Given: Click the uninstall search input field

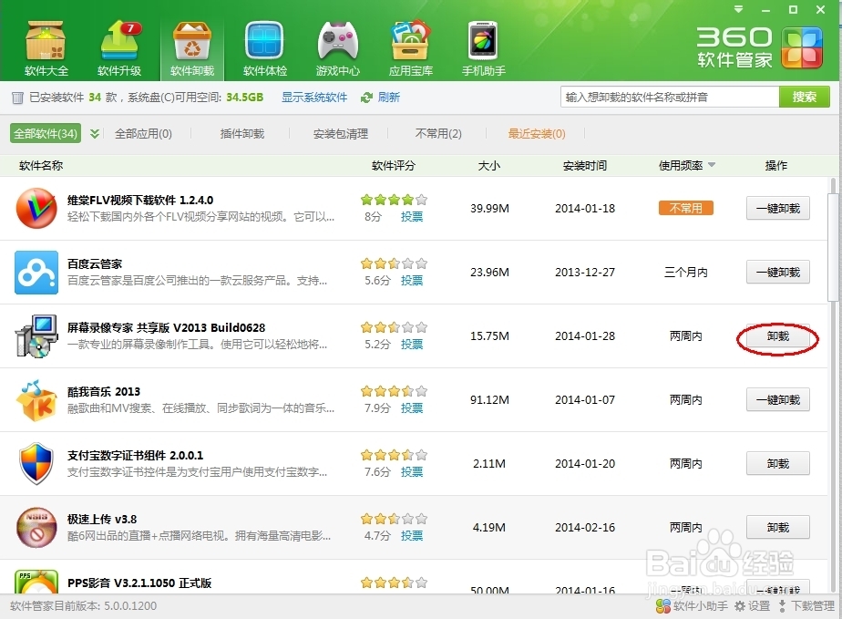Looking at the screenshot, I should 670,97.
